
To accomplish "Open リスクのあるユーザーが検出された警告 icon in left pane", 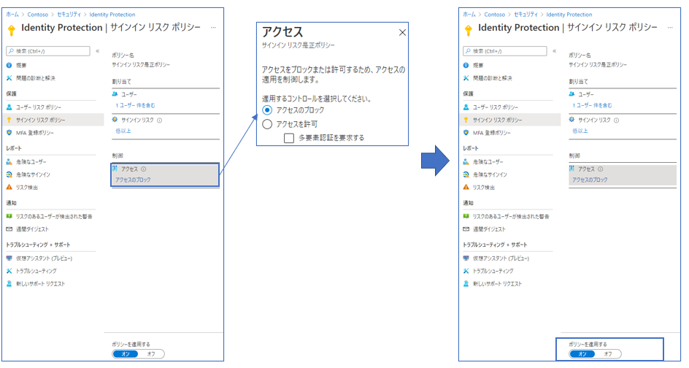I will 9,216.
